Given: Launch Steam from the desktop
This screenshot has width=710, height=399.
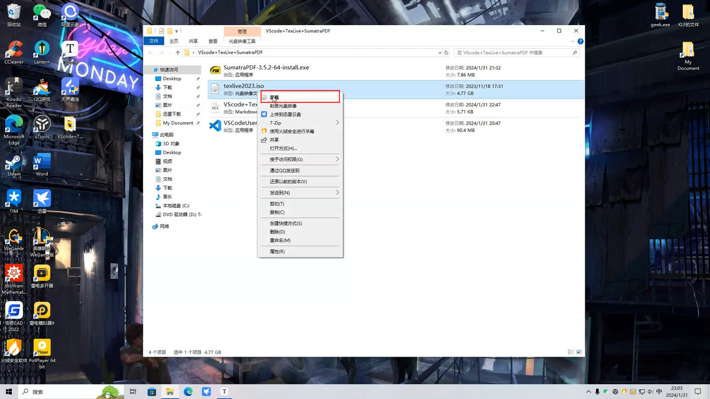Looking at the screenshot, I should tap(14, 165).
